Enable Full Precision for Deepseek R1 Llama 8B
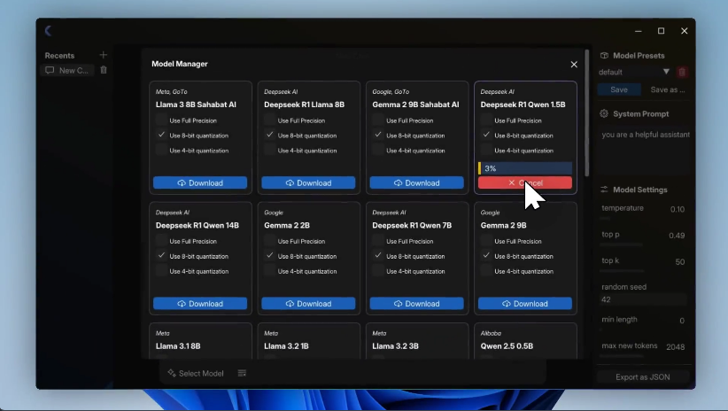The width and height of the screenshot is (728, 411). pyautogui.click(x=269, y=120)
